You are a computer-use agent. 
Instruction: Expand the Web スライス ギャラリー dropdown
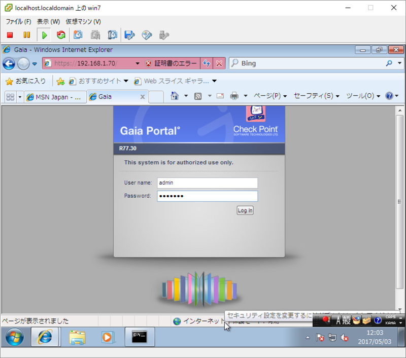(x=214, y=81)
